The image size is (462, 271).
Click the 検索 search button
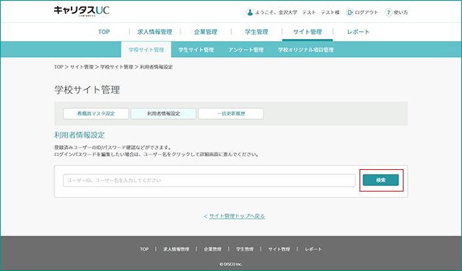click(380, 180)
